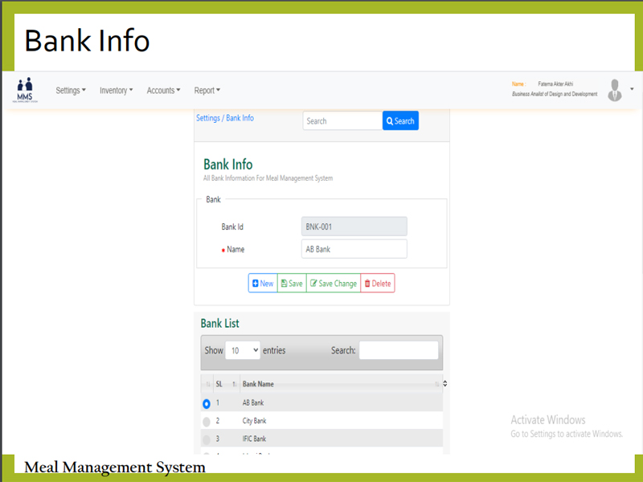Click the red Delete trash button
Screen dimensions: 643x482
(377, 284)
